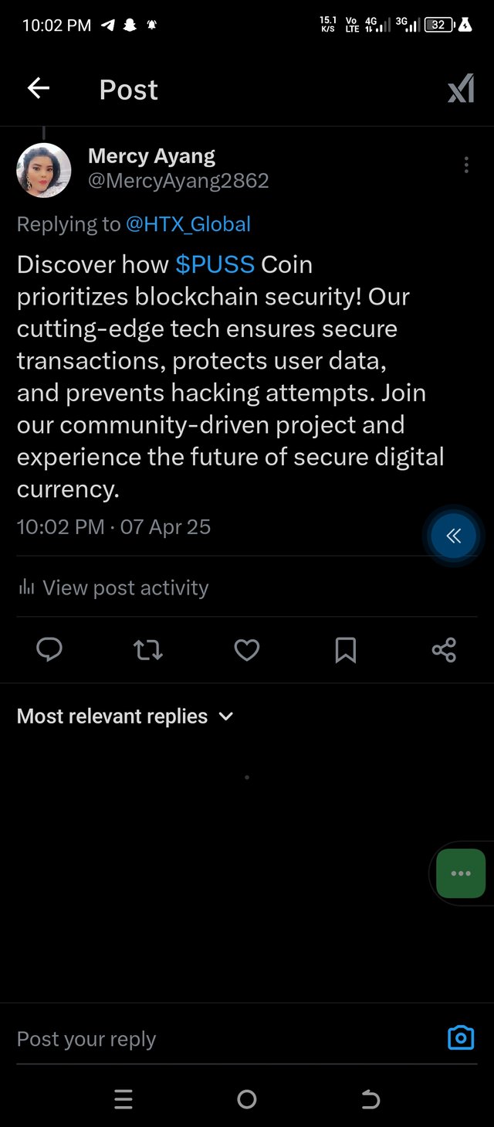Image resolution: width=494 pixels, height=1127 pixels.
Task: Open the three-dot post options menu
Action: point(466,165)
